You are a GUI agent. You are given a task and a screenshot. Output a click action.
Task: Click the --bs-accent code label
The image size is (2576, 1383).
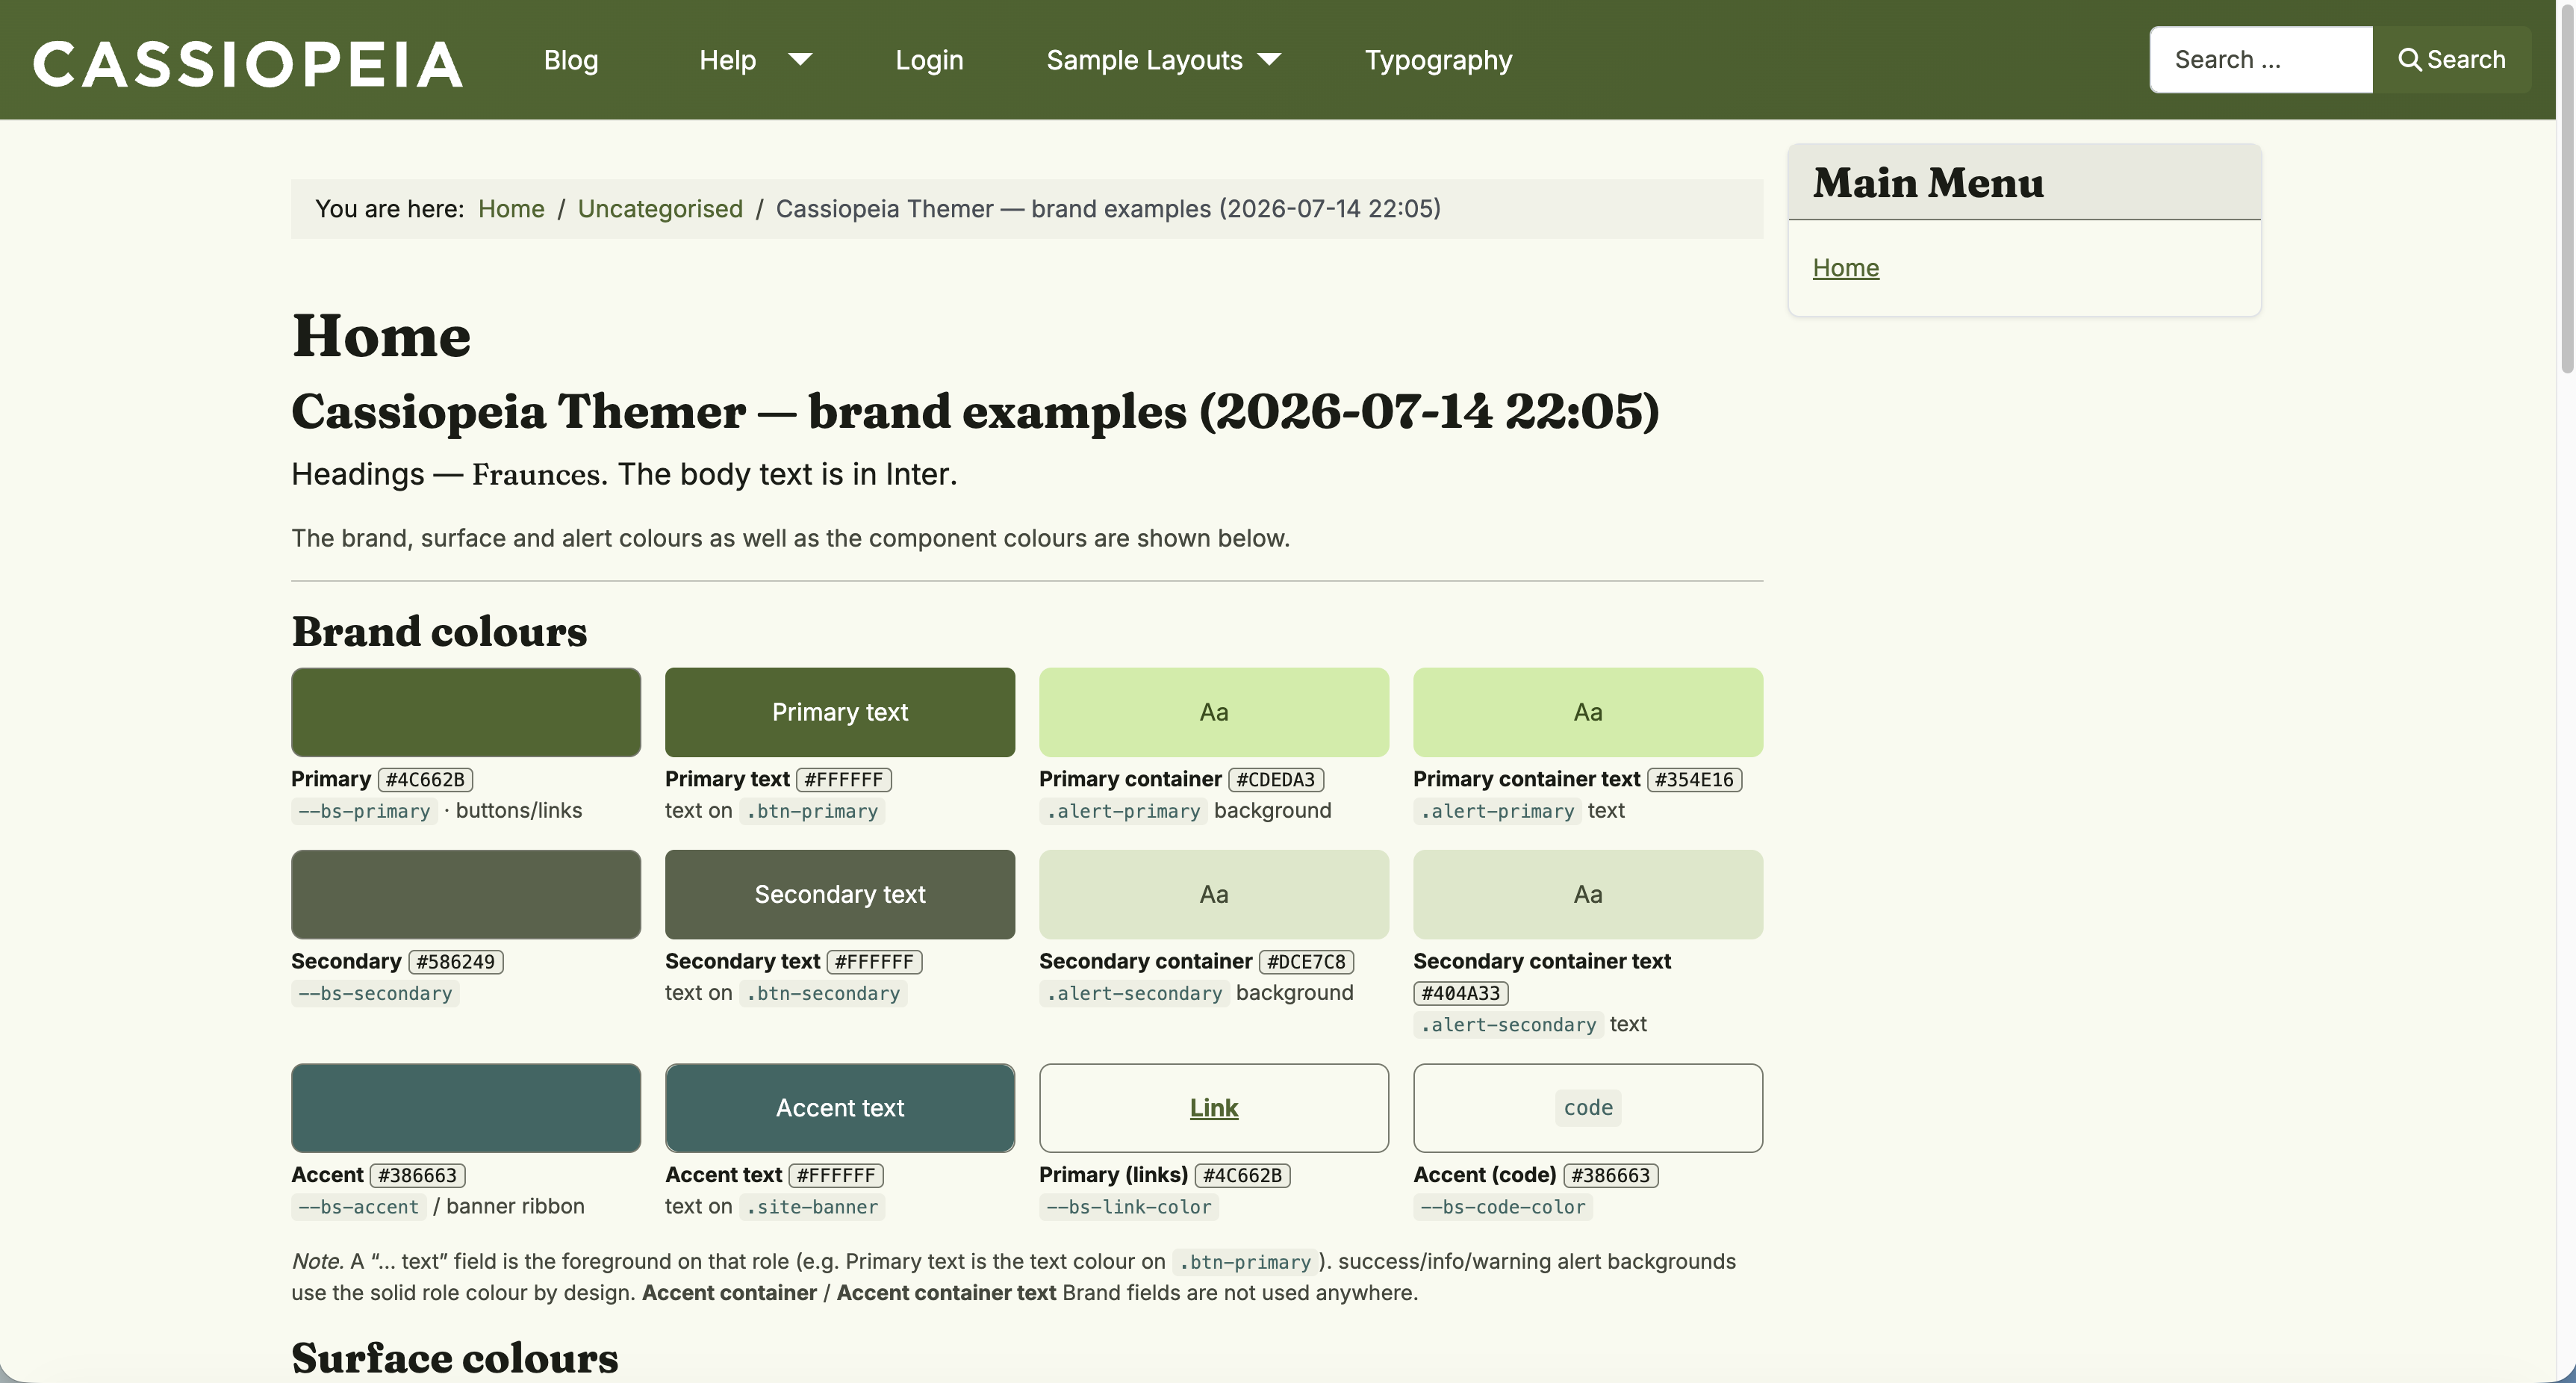coord(359,1207)
